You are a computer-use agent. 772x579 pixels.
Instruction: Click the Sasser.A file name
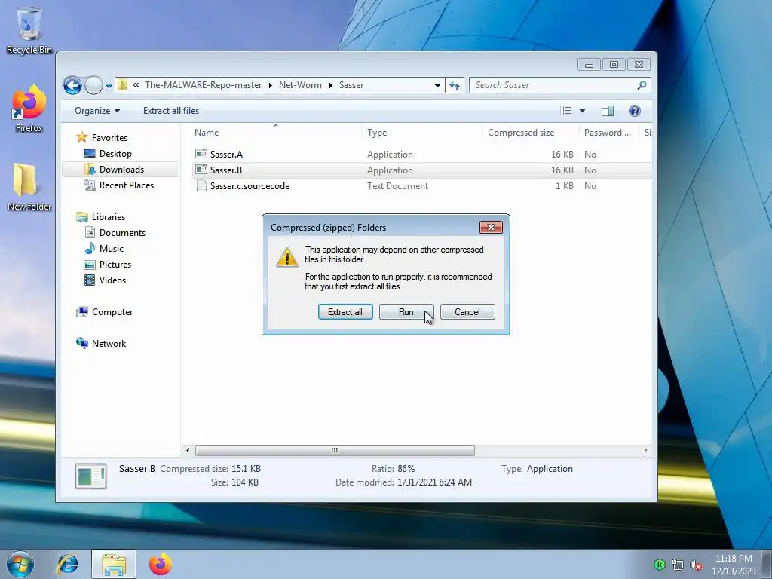point(226,154)
